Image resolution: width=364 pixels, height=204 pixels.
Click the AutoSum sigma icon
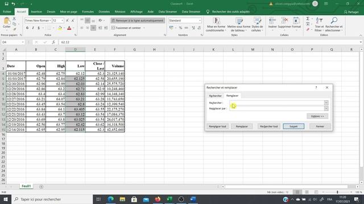coord(308,19)
